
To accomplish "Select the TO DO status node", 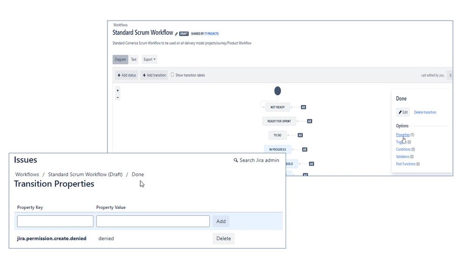I will tap(278, 135).
